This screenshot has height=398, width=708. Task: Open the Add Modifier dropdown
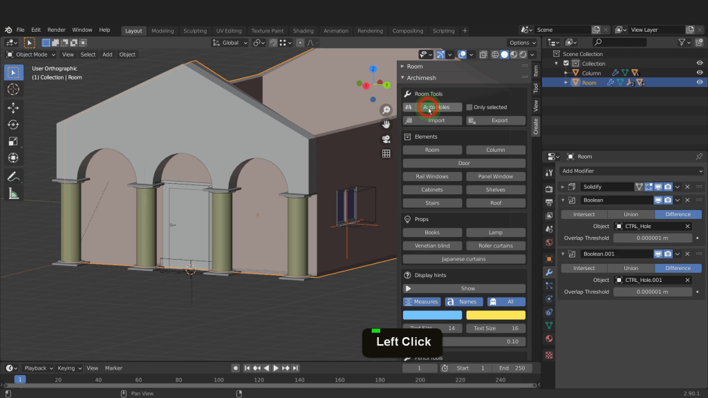631,171
